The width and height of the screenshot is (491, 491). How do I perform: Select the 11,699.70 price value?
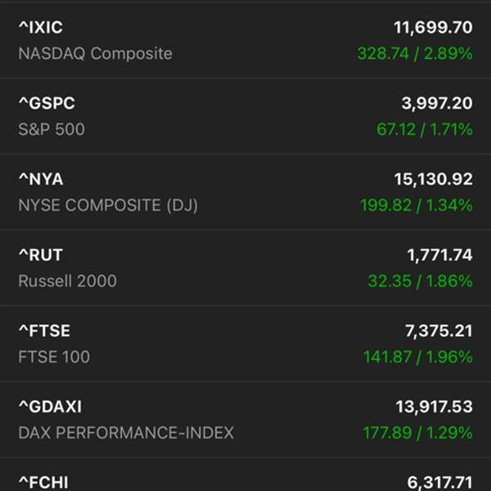pyautogui.click(x=432, y=28)
